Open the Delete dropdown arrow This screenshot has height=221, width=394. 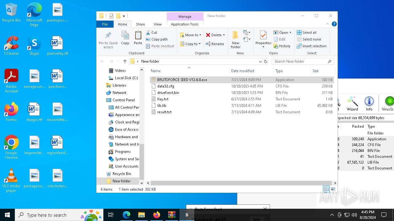coord(224,35)
